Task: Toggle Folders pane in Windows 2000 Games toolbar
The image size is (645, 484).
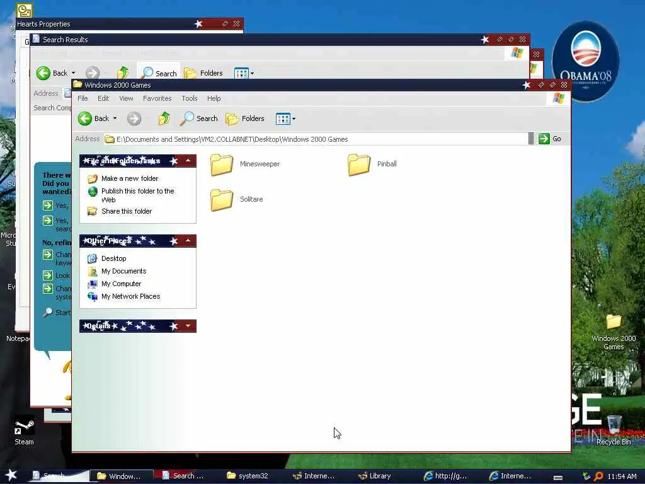Action: pyautogui.click(x=245, y=118)
